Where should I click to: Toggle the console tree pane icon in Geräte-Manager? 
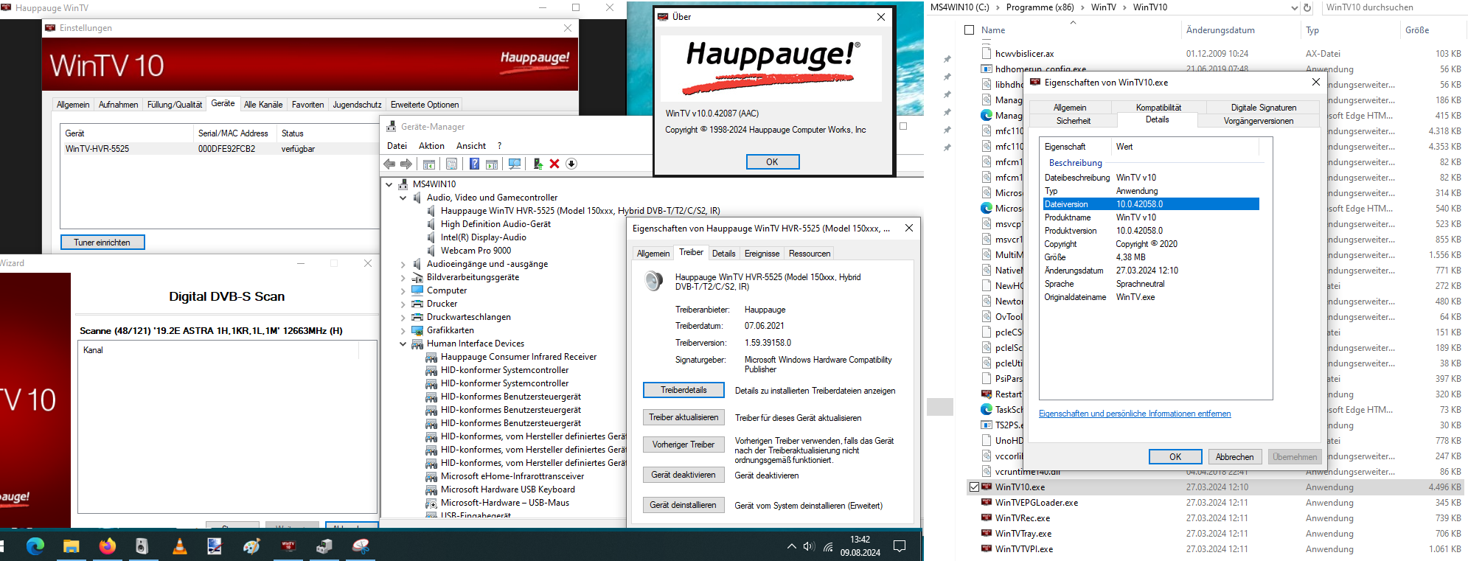[429, 164]
